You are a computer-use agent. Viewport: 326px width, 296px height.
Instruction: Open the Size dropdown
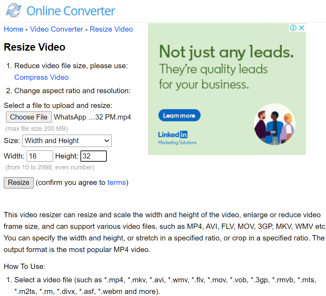tap(67, 141)
